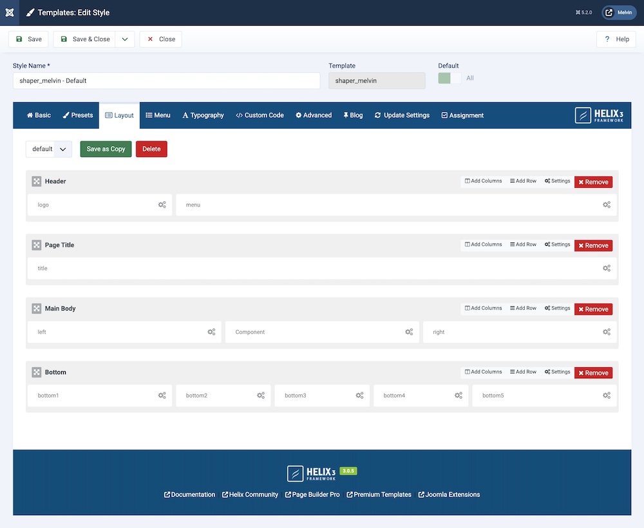Open the Helix Community footer link

click(250, 495)
